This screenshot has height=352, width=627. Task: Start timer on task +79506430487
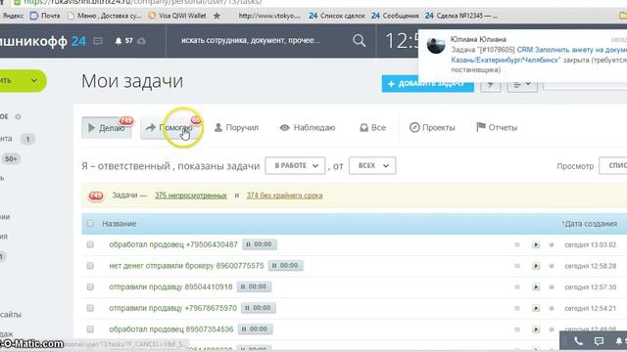click(260, 244)
